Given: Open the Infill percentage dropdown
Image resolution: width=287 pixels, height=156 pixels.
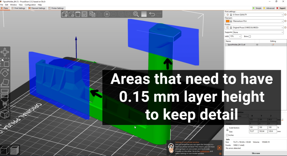Looking at the screenshot, I should click(x=240, y=36).
